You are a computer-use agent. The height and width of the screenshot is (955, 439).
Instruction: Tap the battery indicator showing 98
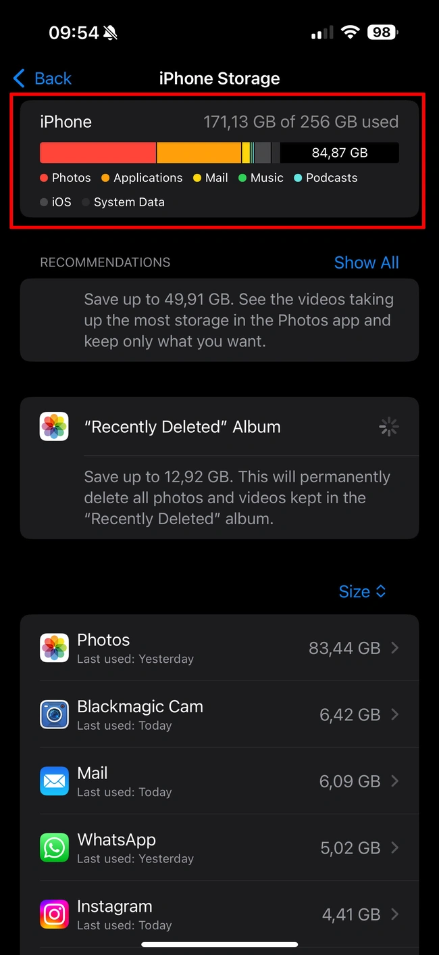coord(382,32)
